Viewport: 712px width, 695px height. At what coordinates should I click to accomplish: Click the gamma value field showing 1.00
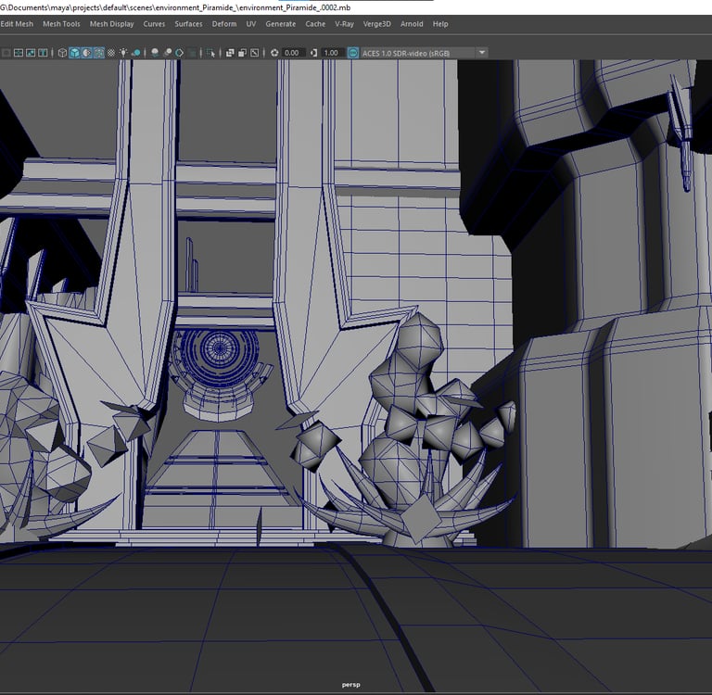tap(331, 53)
